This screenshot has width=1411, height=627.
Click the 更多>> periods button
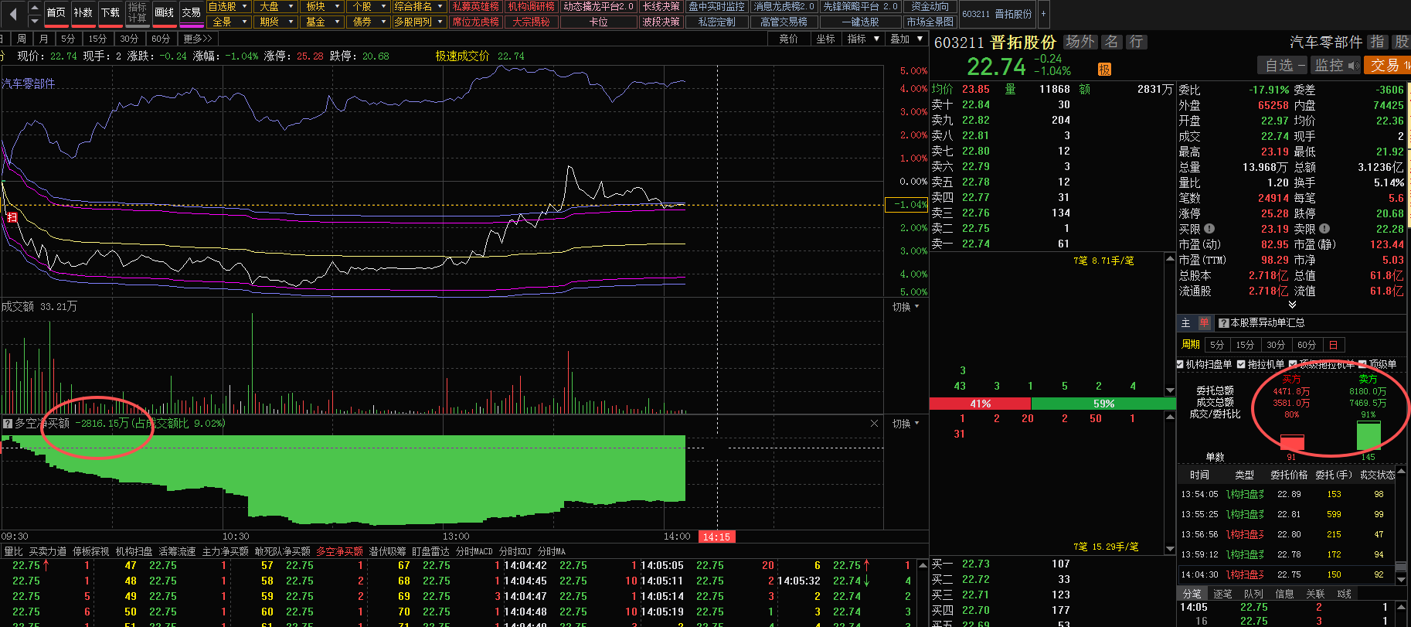pyautogui.click(x=198, y=39)
